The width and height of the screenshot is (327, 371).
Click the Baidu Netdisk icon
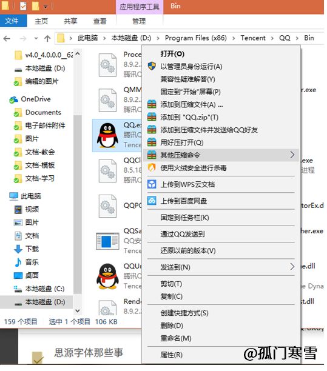[x=152, y=201]
